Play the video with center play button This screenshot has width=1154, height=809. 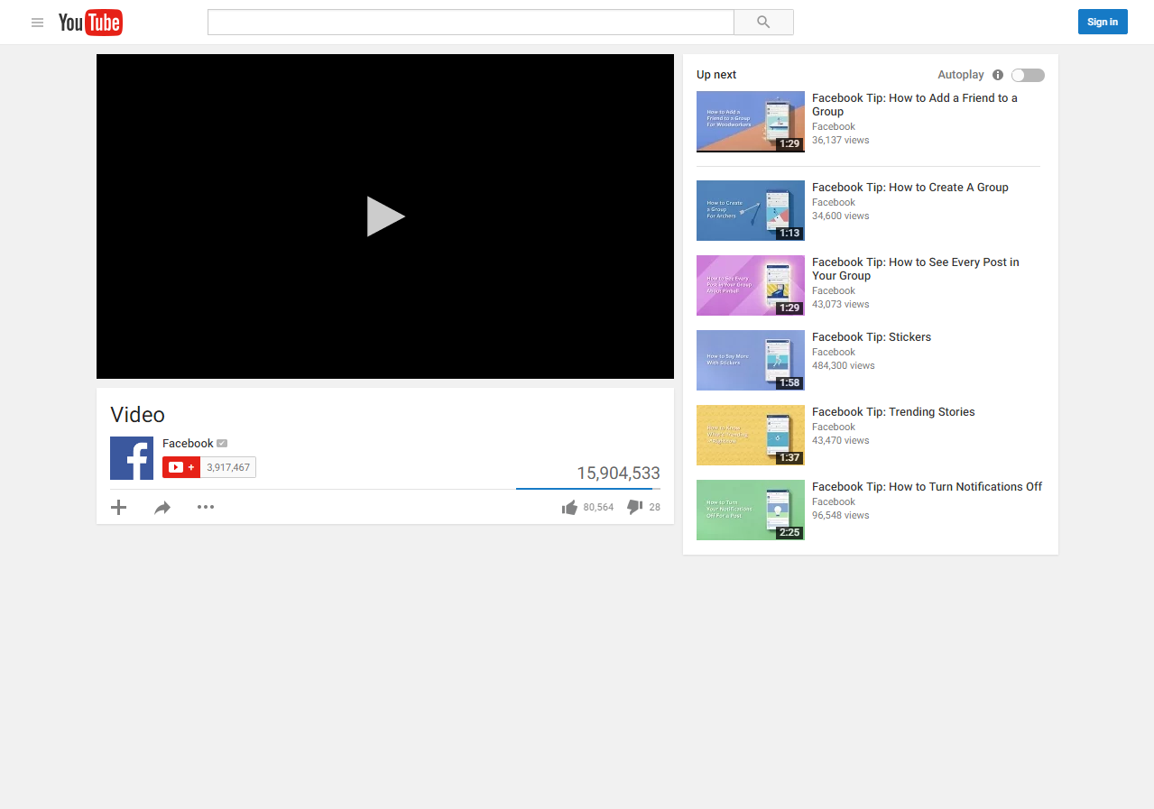pyautogui.click(x=385, y=216)
